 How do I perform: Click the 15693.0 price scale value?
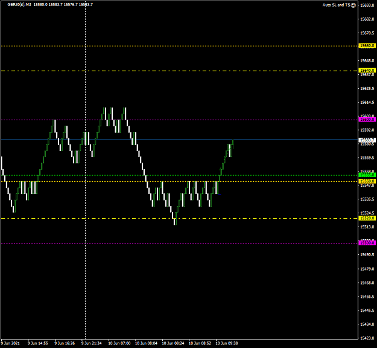[367, 5]
